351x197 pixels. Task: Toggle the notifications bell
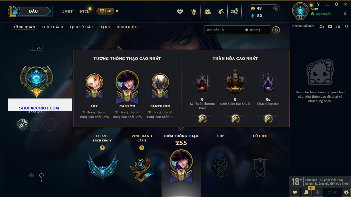345,14
